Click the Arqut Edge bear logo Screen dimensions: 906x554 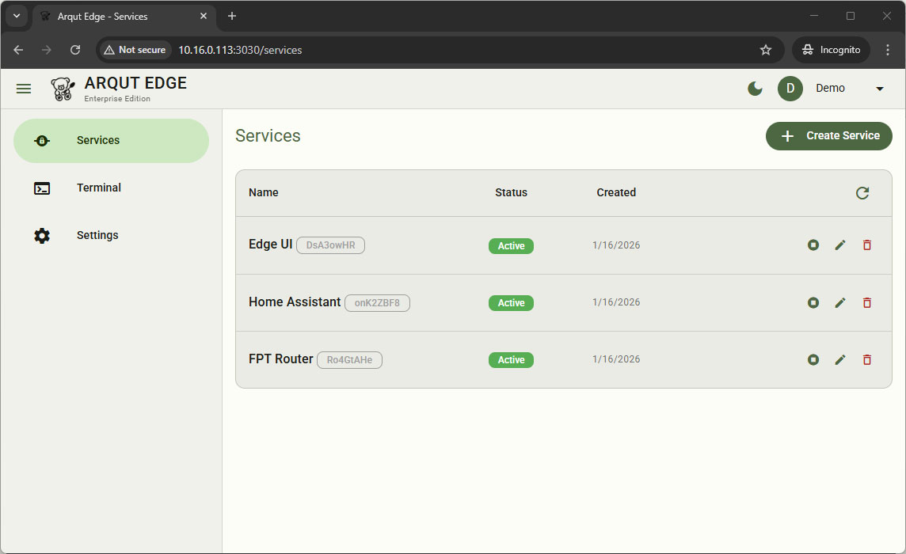pyautogui.click(x=63, y=89)
